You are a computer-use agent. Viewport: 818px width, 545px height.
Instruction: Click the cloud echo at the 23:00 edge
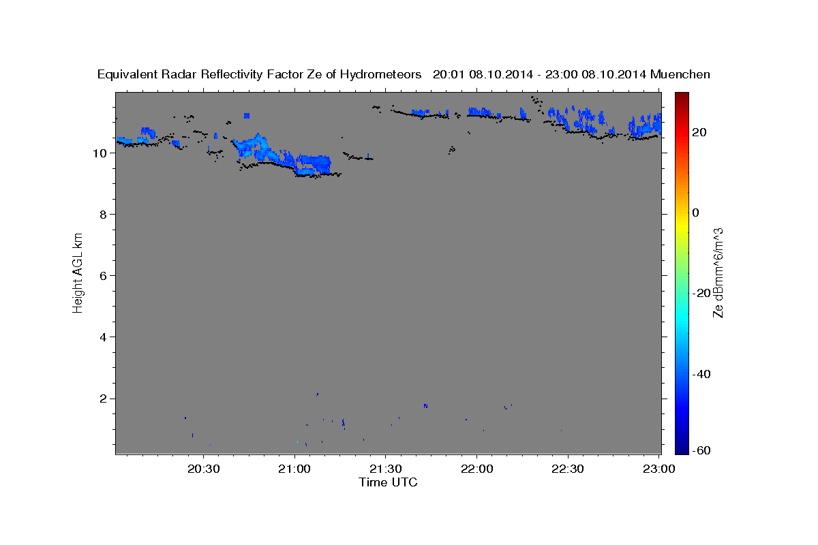click(x=646, y=125)
